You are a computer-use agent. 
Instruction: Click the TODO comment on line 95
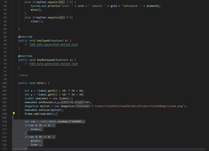coord(51,64)
